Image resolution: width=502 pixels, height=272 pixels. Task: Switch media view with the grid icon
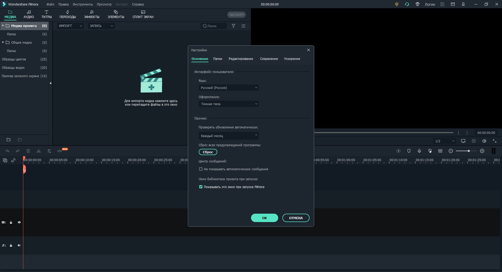tap(243, 26)
